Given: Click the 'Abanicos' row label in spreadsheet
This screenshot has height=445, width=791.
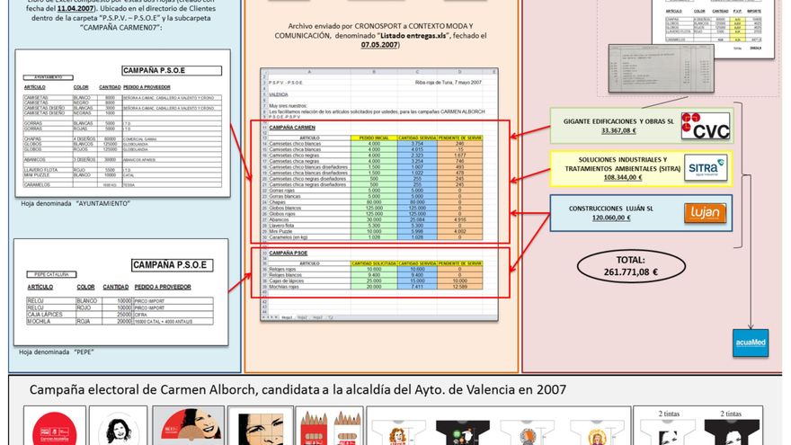Looking at the screenshot, I should [x=278, y=219].
